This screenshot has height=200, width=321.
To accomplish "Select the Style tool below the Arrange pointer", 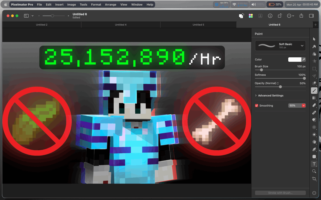I will 314,47.
